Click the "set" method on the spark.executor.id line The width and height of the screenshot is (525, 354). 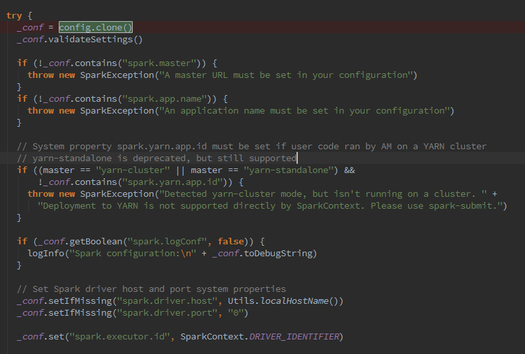(56, 337)
